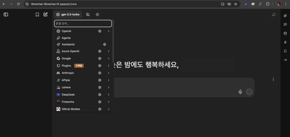This screenshot has width=290, height=137.
Task: Open Fireworks settings gear
Action: (100, 102)
